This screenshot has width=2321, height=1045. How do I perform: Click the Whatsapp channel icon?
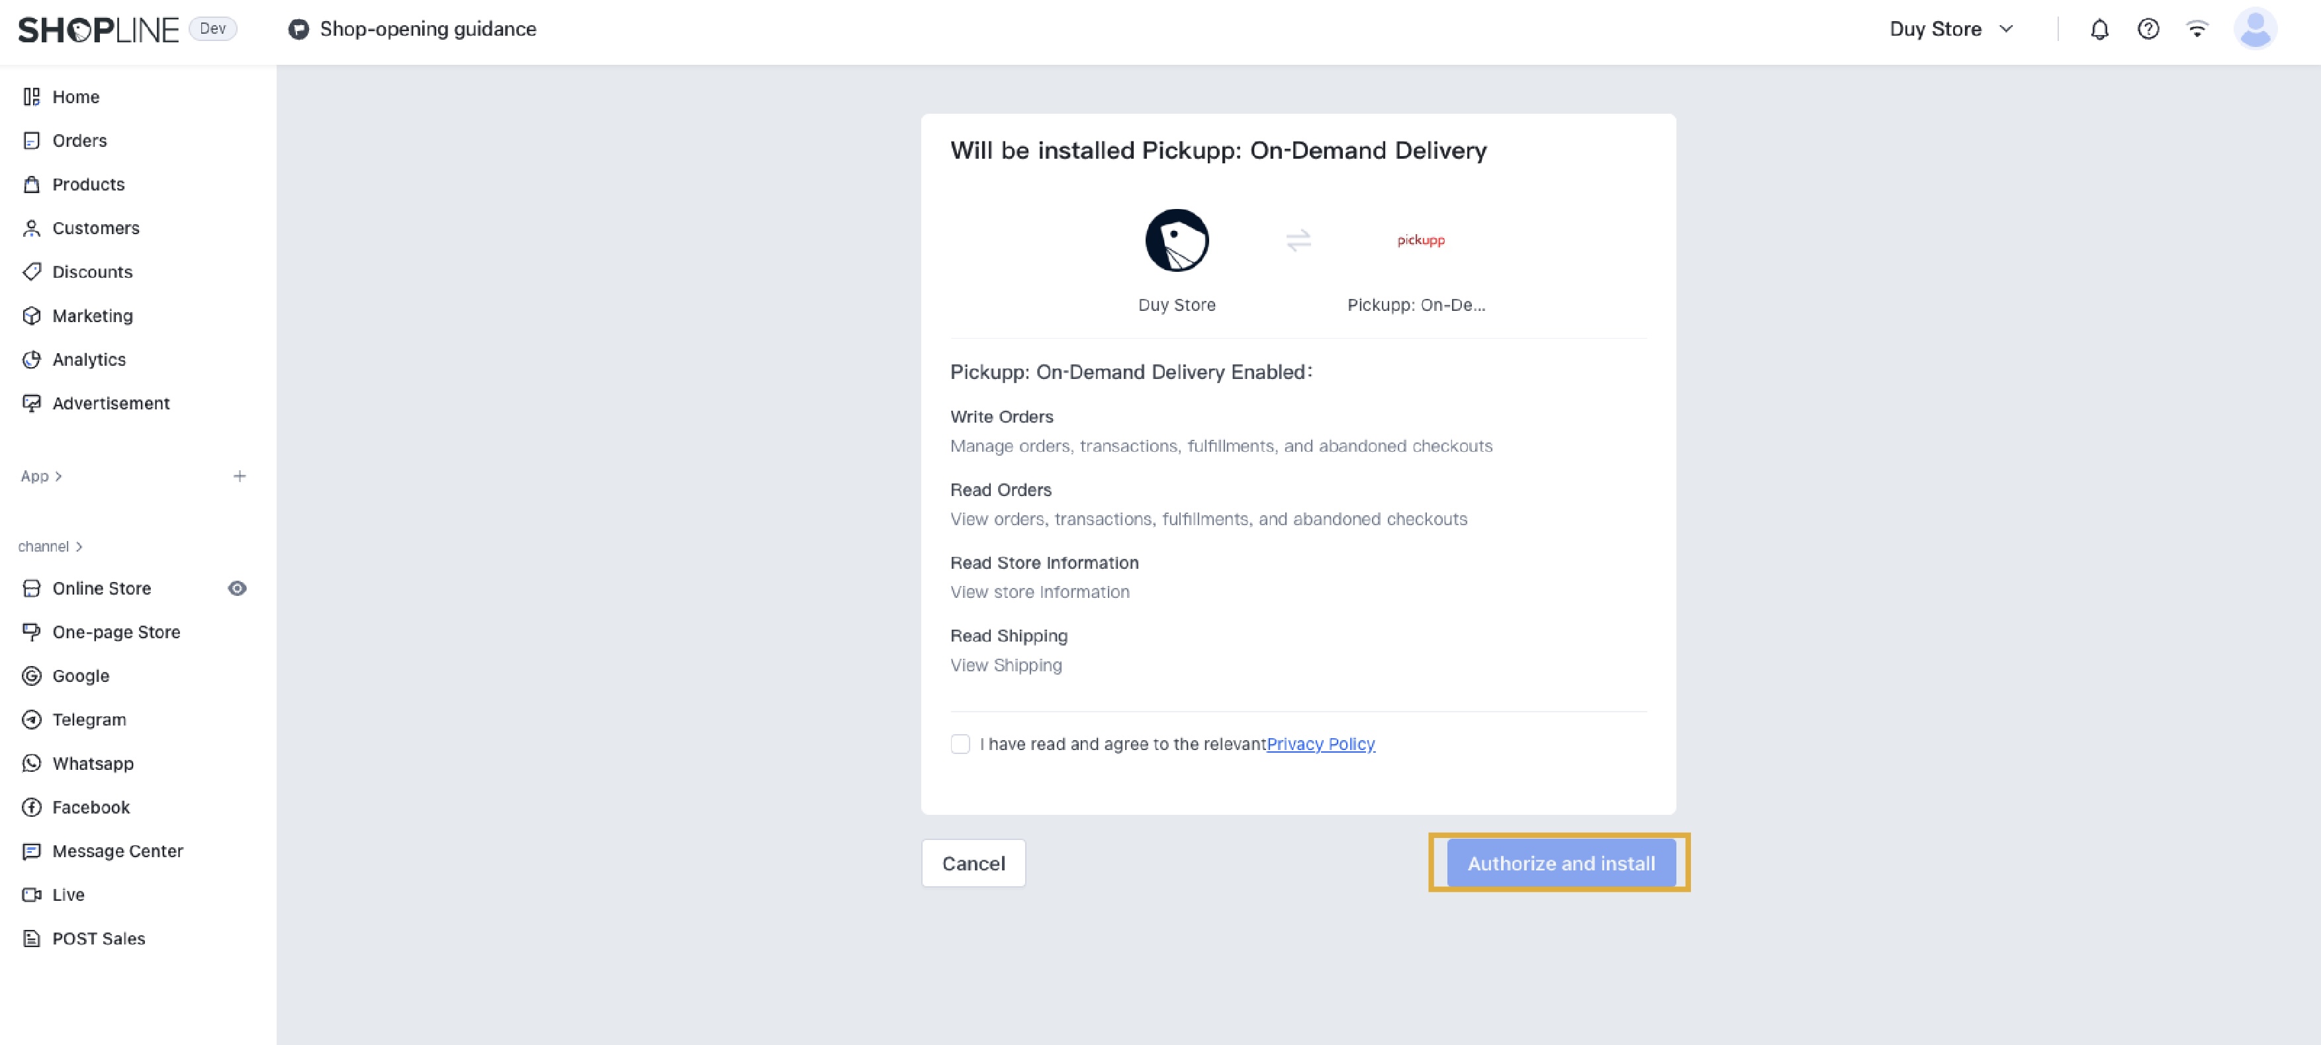pos(32,763)
